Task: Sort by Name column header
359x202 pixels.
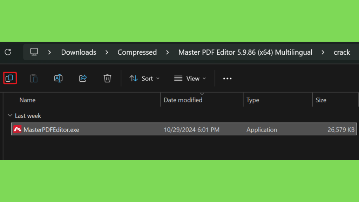Action: (27, 100)
